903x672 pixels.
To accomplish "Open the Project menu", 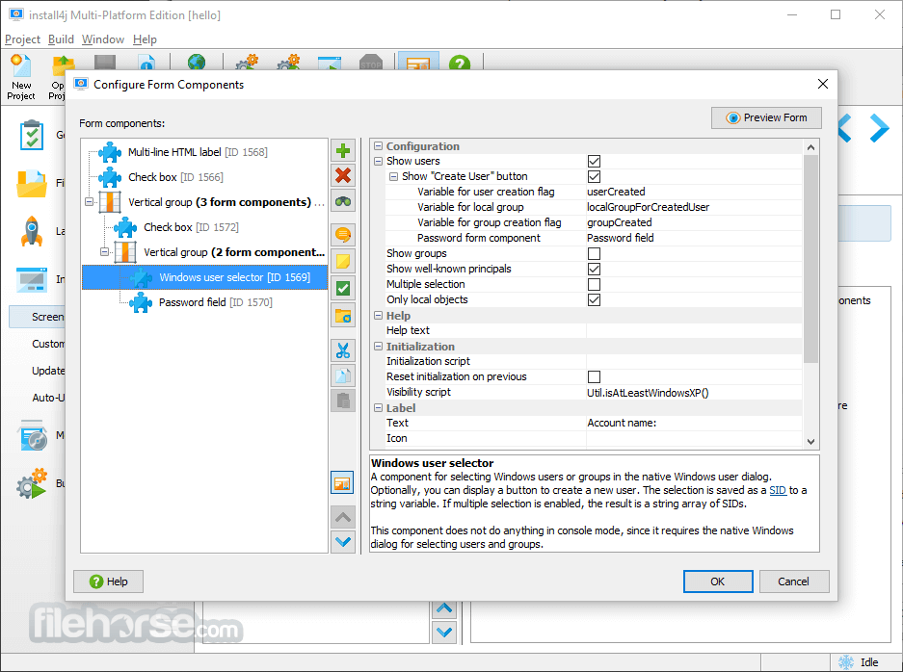I will pos(22,39).
